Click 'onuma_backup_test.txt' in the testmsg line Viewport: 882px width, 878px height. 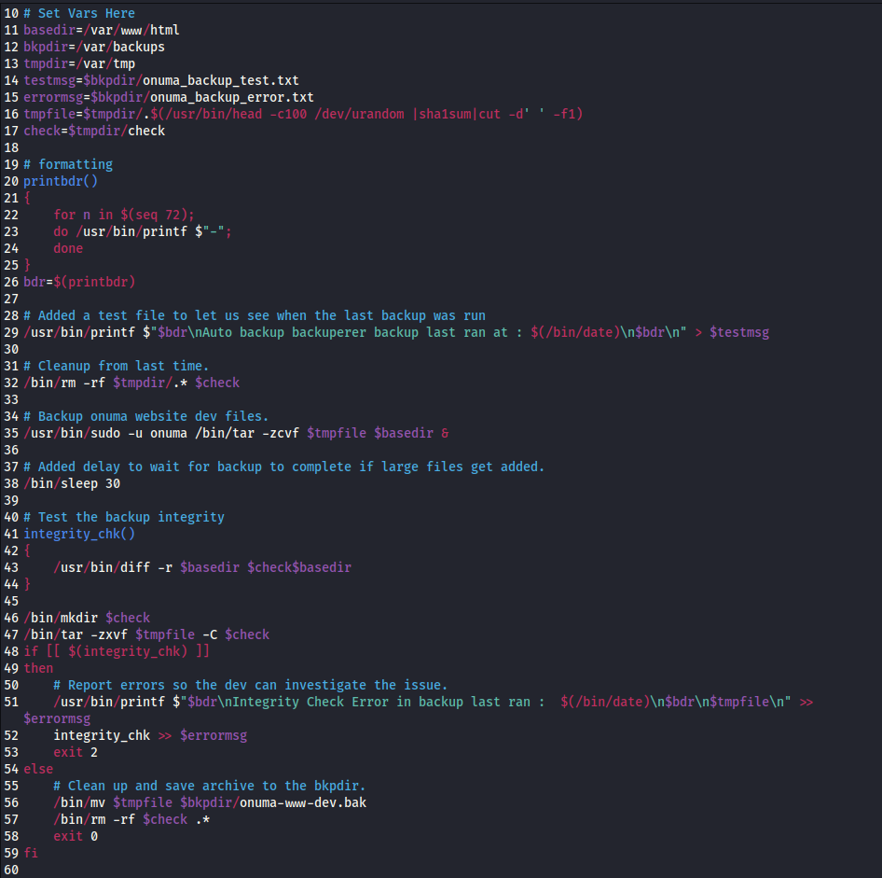(x=220, y=80)
